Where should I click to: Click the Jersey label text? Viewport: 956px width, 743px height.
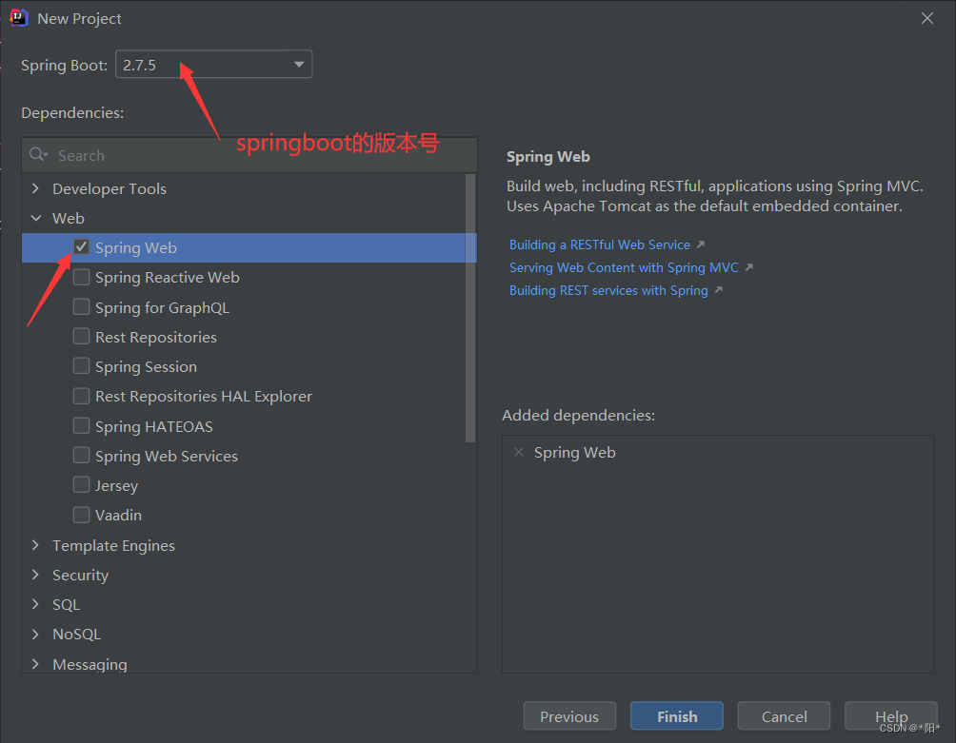coord(116,486)
